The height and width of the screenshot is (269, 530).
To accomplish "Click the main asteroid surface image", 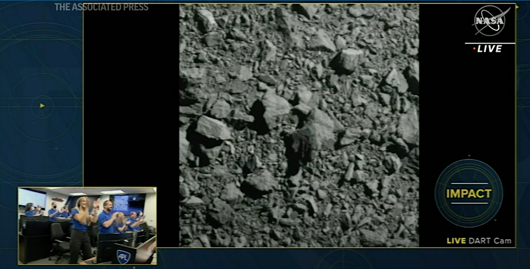I will click(299, 125).
